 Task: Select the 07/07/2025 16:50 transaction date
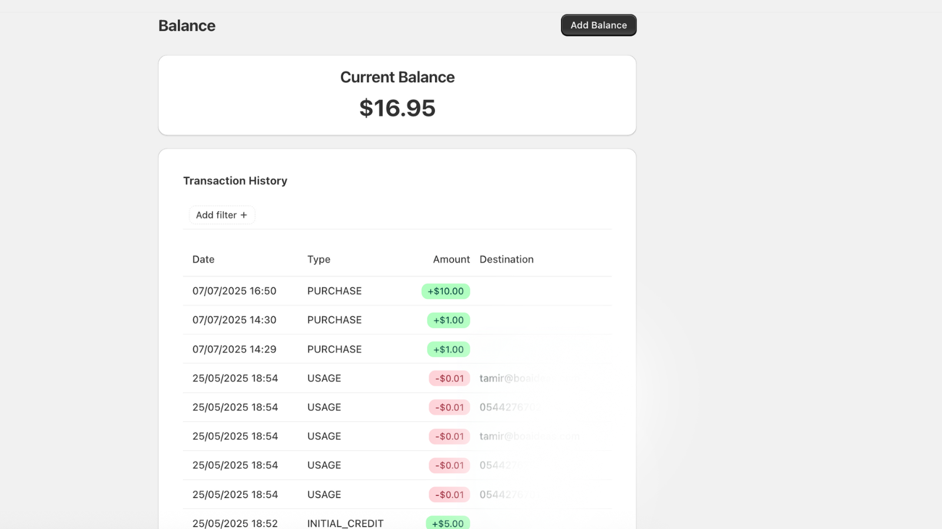234,291
